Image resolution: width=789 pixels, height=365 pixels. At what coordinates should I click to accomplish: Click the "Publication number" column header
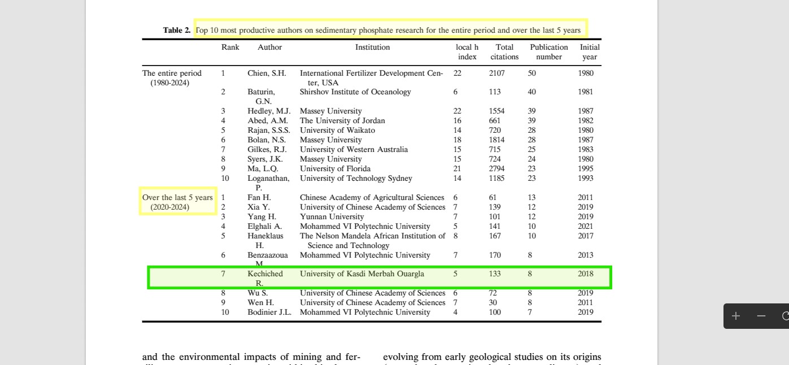pos(548,52)
